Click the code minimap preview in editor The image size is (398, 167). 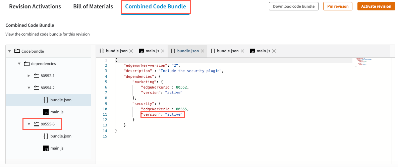(363, 62)
